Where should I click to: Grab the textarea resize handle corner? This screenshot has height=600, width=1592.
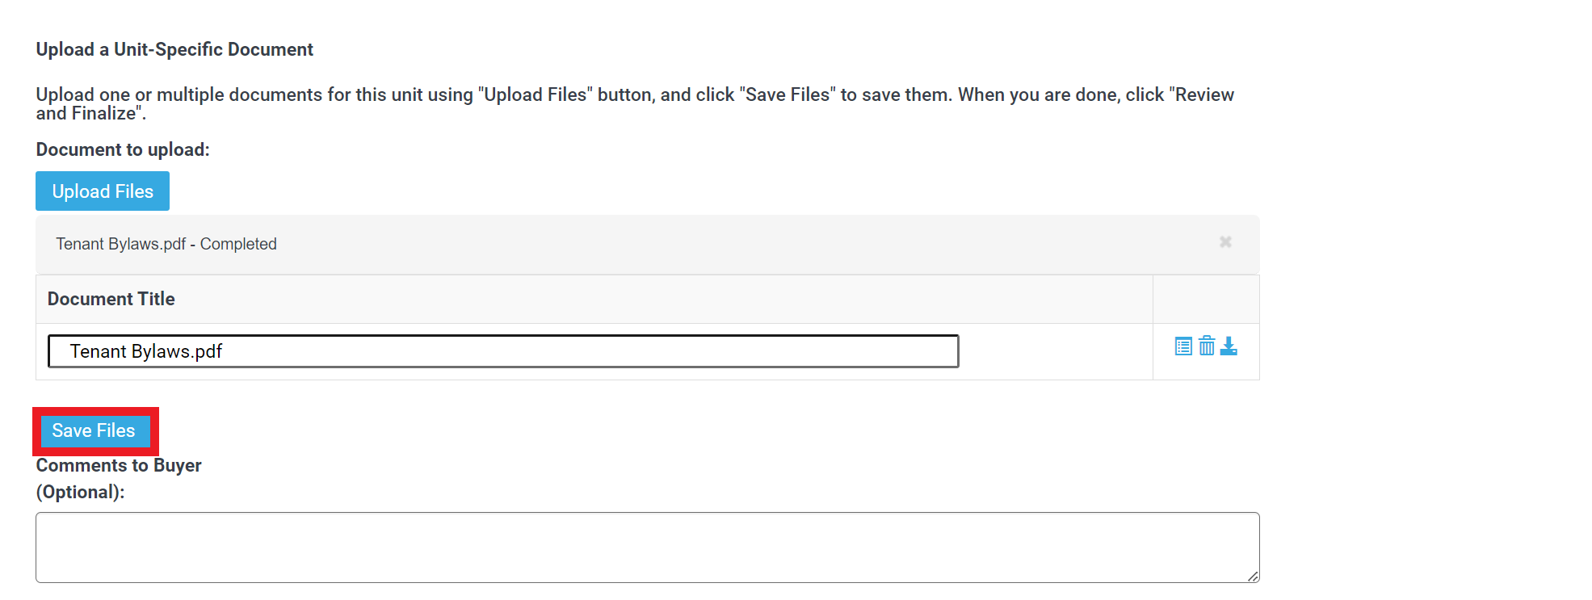click(x=1253, y=576)
